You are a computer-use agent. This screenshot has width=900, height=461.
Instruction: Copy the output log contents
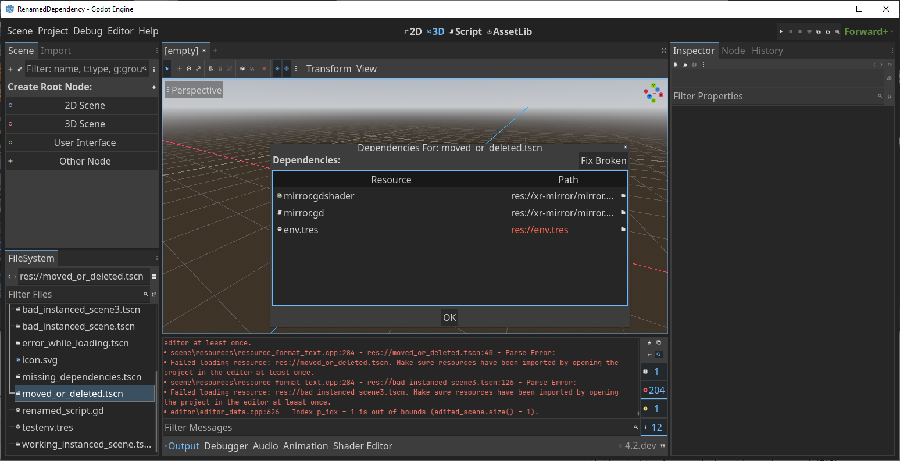click(659, 342)
